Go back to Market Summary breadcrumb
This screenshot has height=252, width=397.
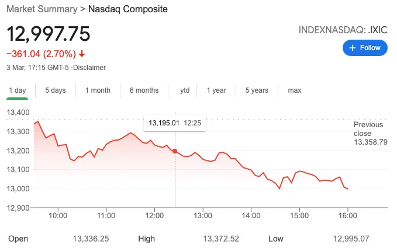pyautogui.click(x=42, y=9)
